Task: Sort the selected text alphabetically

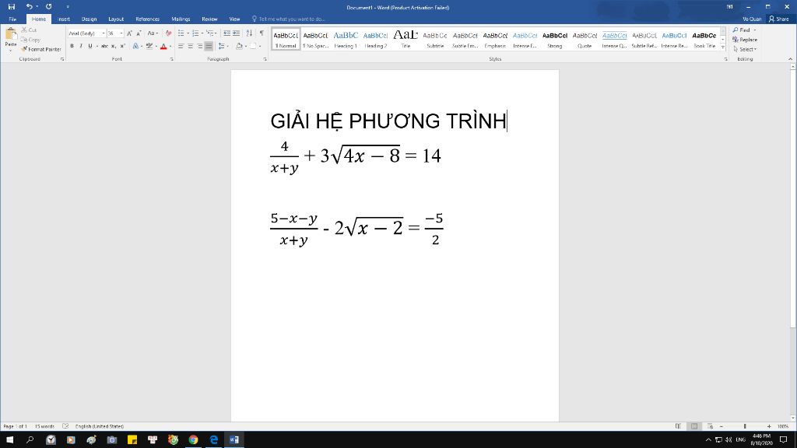Action: tap(249, 33)
